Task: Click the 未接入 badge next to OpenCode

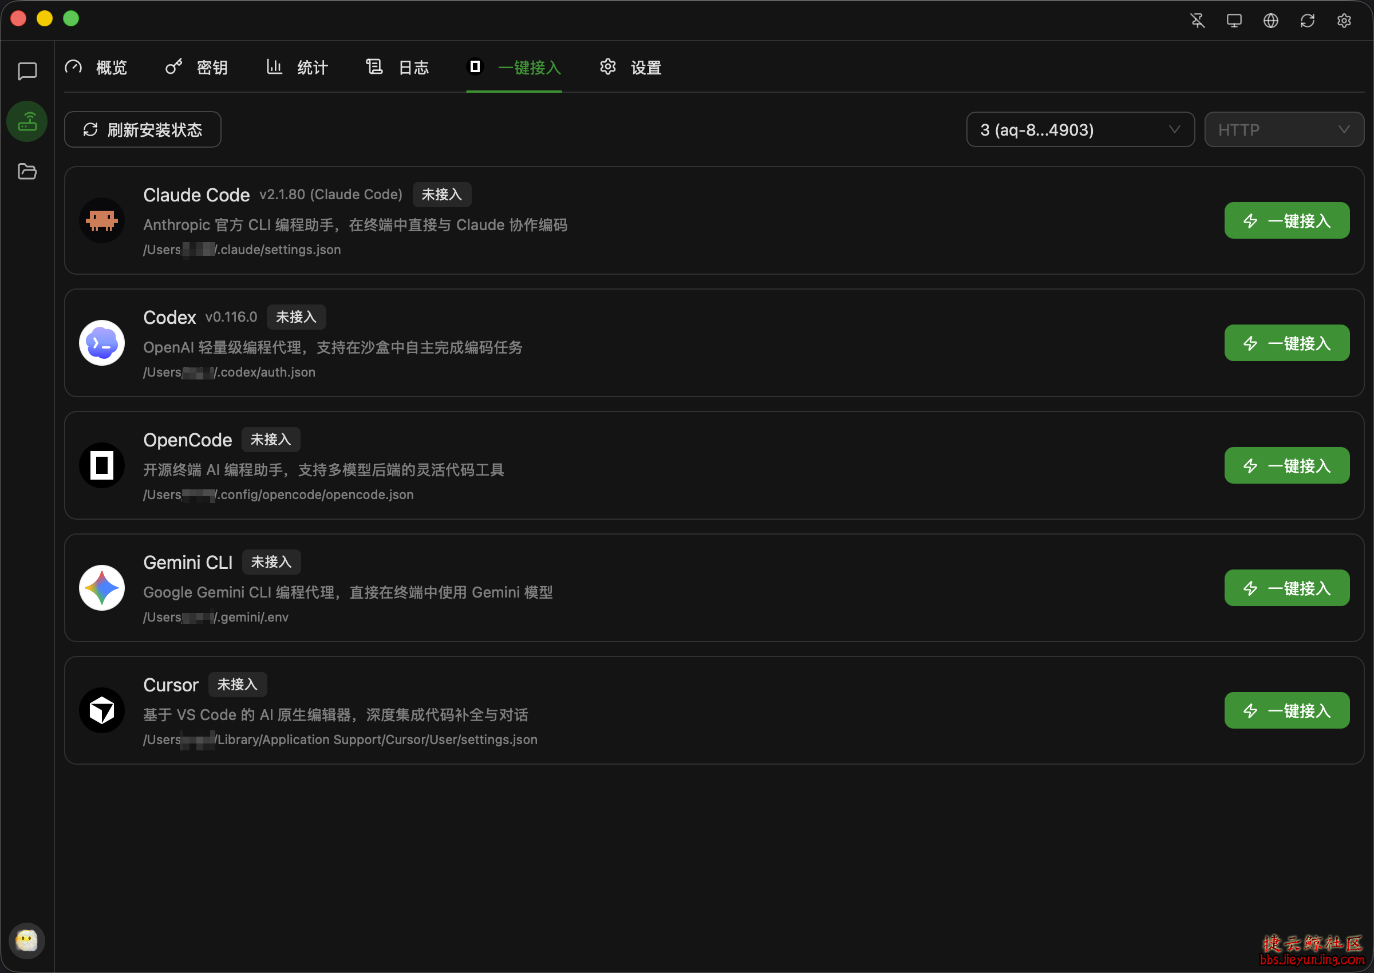Action: point(271,440)
